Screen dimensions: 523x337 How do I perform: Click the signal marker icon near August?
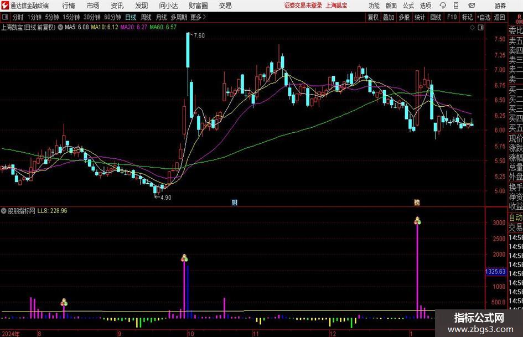click(64, 302)
